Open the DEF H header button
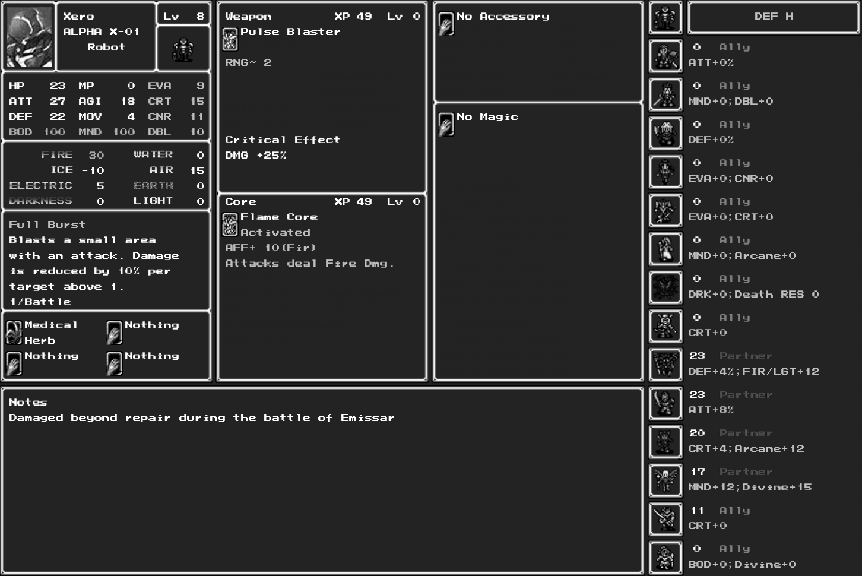The image size is (862, 576). (x=773, y=17)
